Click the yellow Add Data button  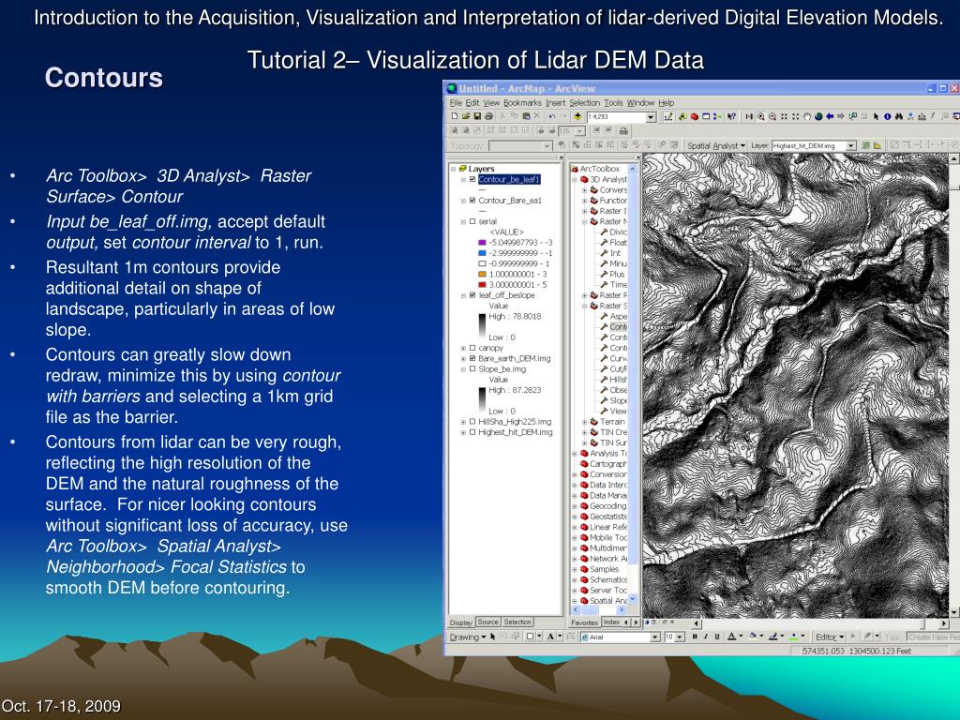(577, 116)
